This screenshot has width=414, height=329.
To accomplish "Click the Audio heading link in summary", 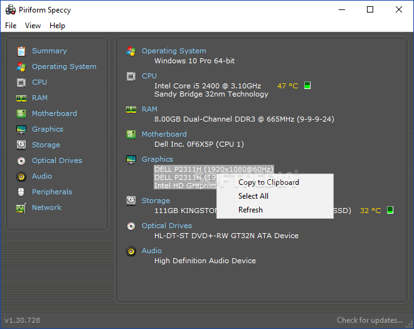I will click(x=152, y=251).
